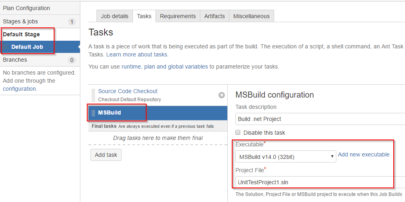This screenshot has width=405, height=202.
Task: Click the Branches count badge
Action: click(72, 60)
